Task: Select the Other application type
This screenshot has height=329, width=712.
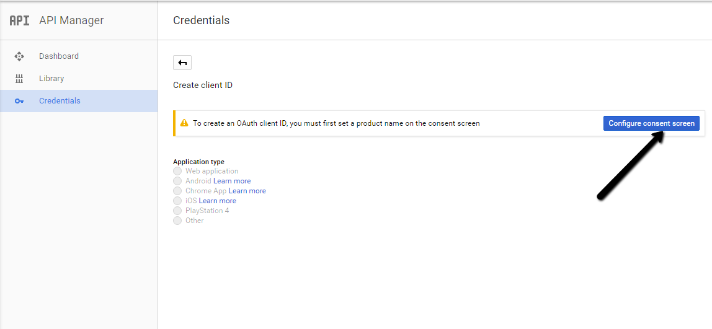Action: coord(177,221)
